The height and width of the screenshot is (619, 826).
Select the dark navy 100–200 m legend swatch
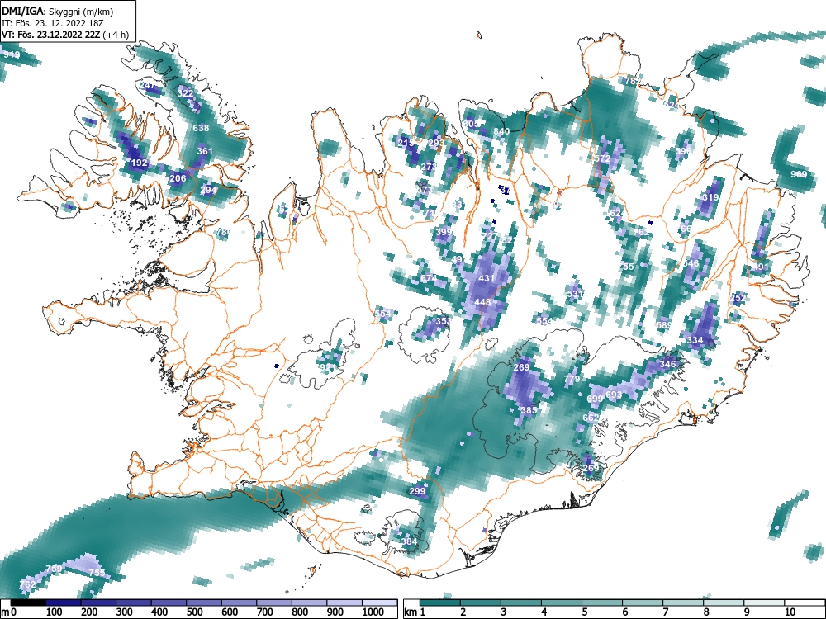pos(64,602)
